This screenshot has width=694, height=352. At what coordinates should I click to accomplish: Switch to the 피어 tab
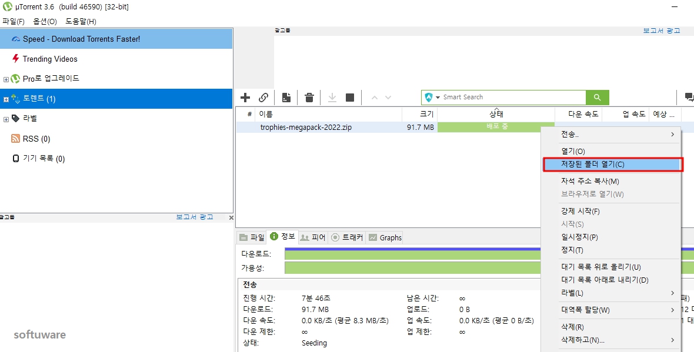click(x=313, y=237)
